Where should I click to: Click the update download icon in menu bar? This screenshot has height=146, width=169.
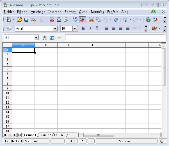click(x=154, y=11)
